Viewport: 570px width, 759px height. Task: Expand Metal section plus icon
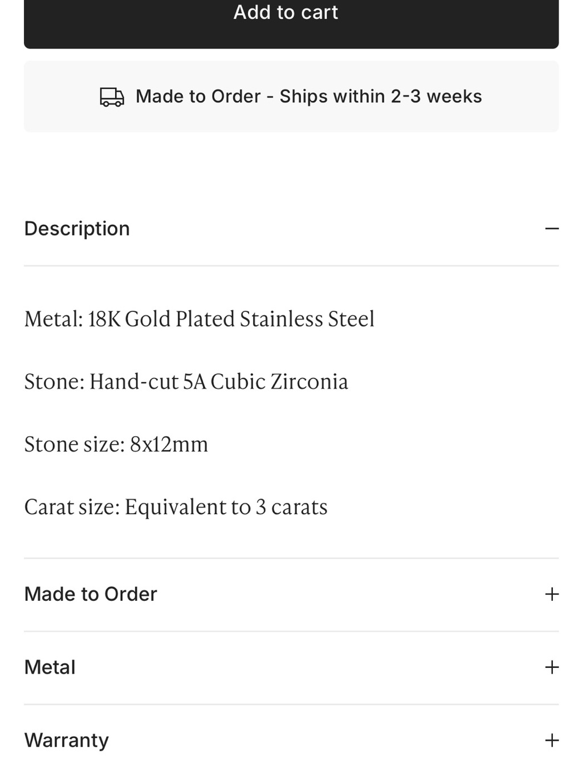[x=551, y=667]
